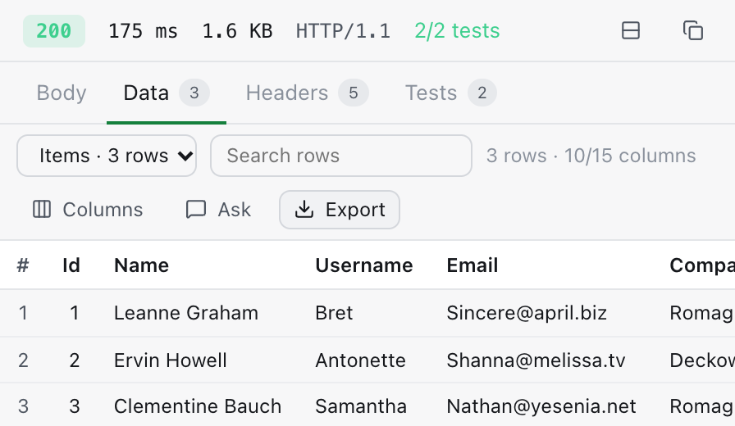
Task: Click the Samantha username cell
Action: coord(361,406)
